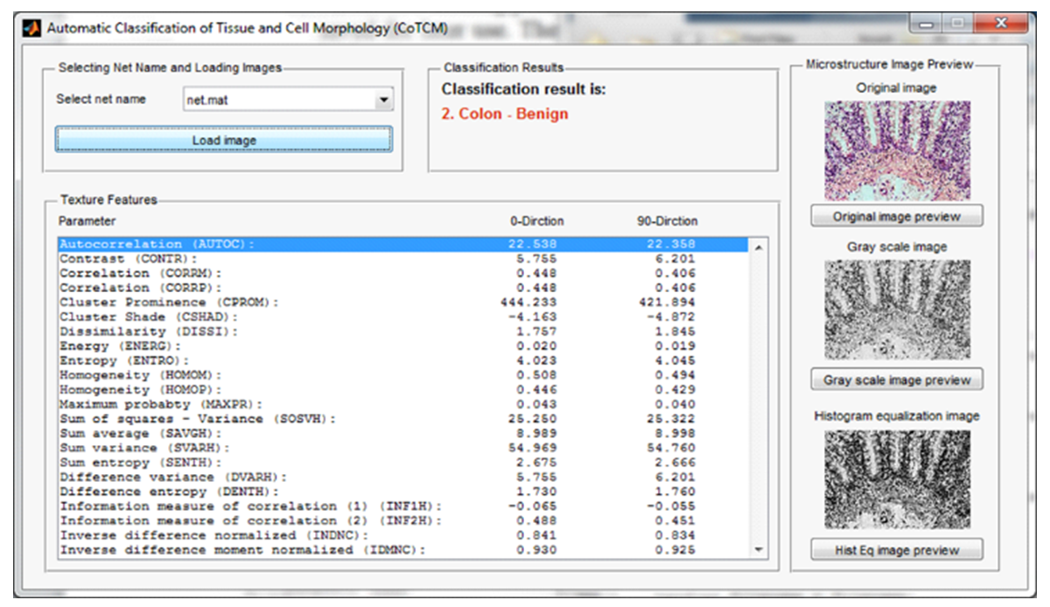This screenshot has width=1050, height=607.
Task: Click the Load image button
Action: click(224, 140)
